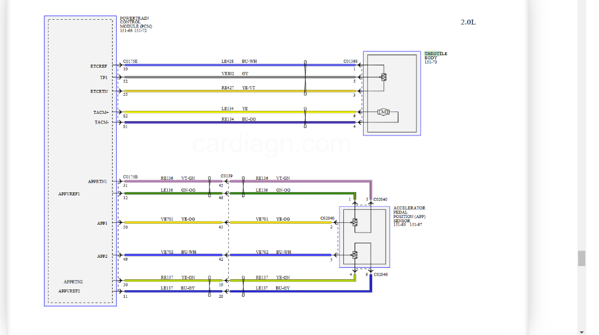The height and width of the screenshot is (335, 599).
Task: Select the lower potentiometer symbol in APP sensor
Action: pos(355,256)
